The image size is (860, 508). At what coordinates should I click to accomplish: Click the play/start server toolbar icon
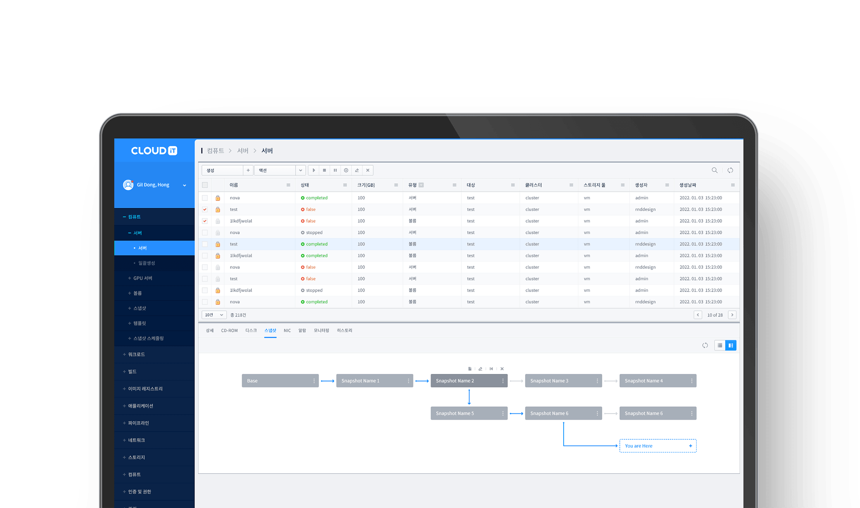click(314, 170)
